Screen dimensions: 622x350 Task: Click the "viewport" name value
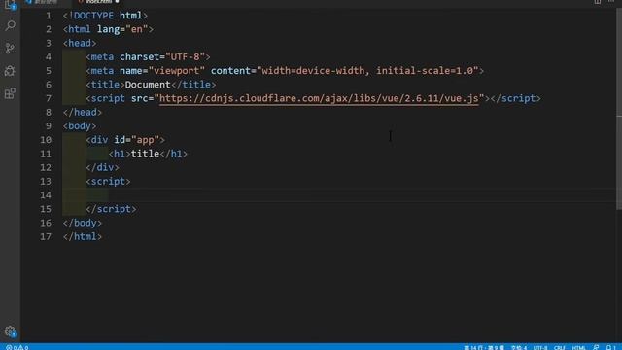[177, 71]
